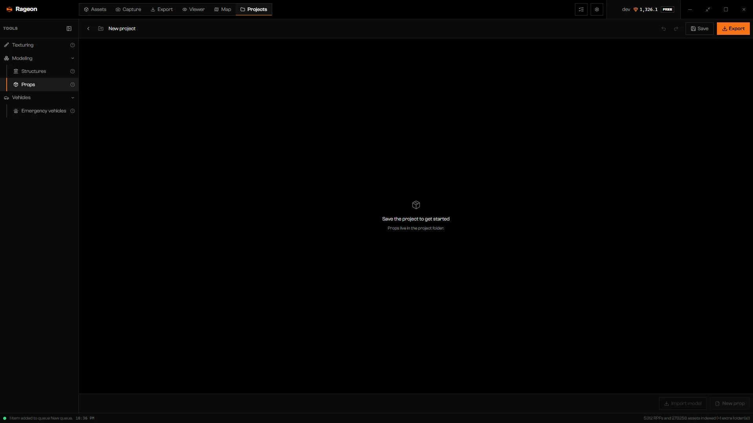Go back with the left arrow
This screenshot has width=753, height=423.
(x=88, y=29)
